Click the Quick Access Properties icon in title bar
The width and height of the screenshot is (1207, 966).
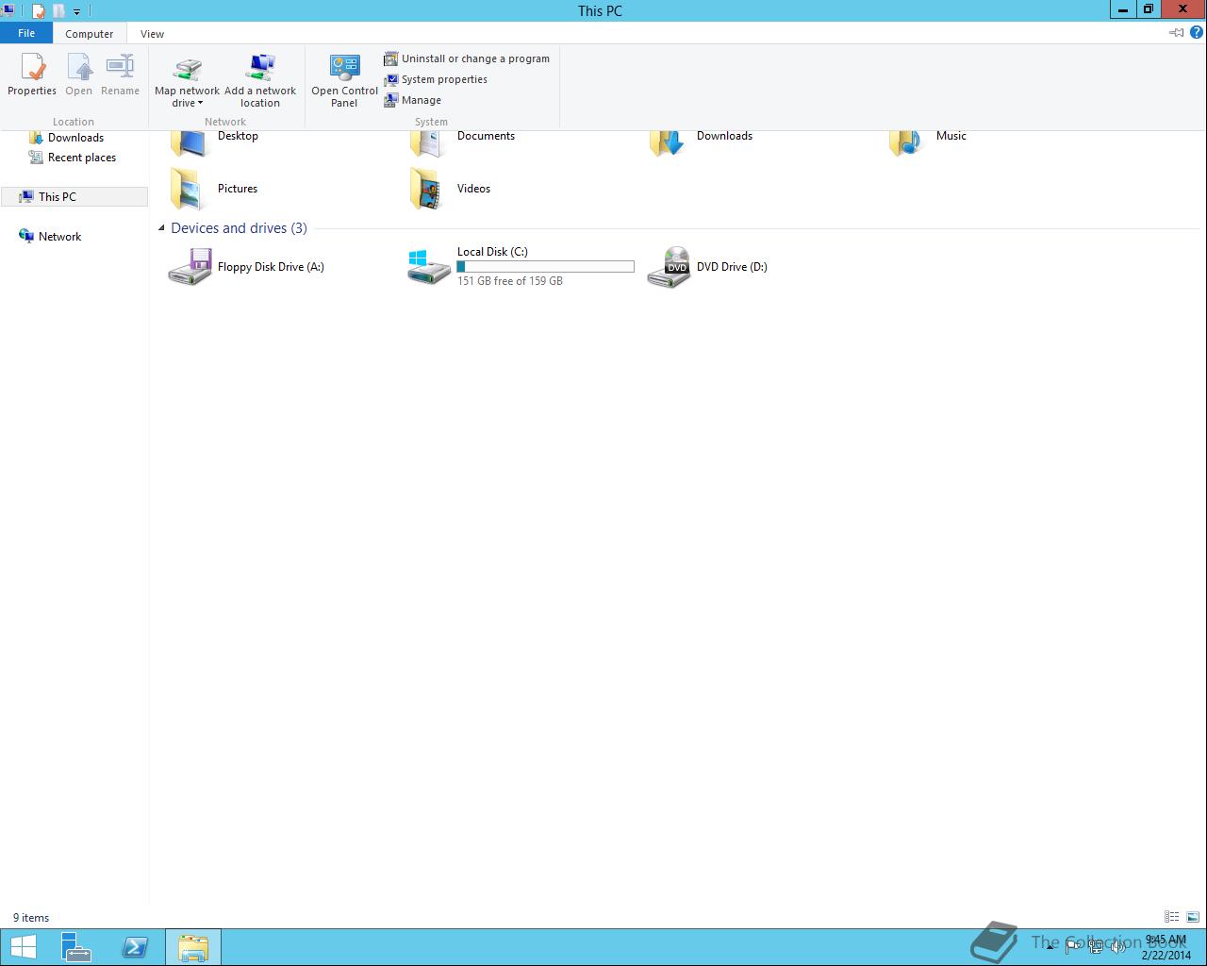[39, 11]
